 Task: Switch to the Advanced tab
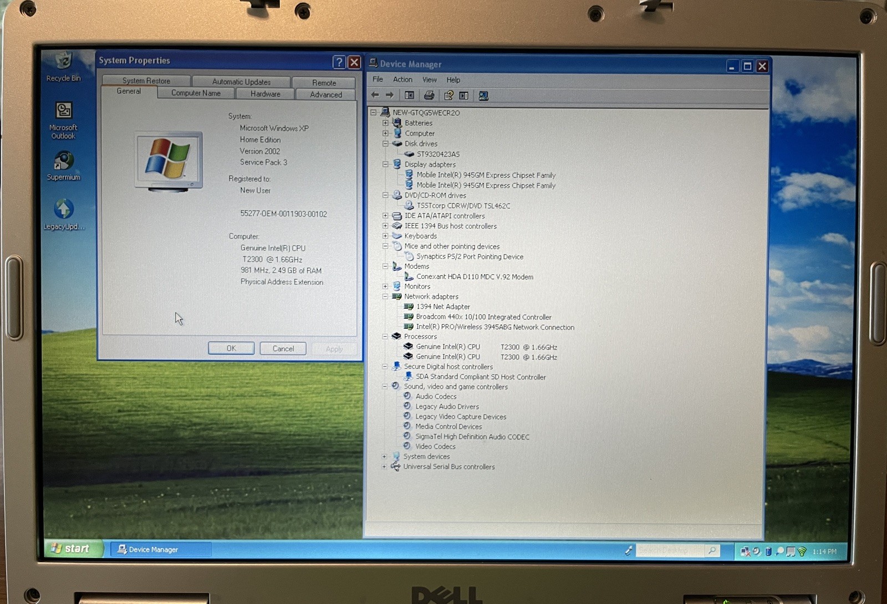(x=326, y=95)
